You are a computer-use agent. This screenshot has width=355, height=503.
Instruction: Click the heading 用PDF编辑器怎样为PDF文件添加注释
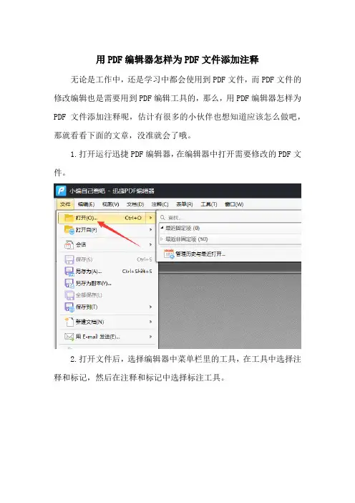[177, 59]
